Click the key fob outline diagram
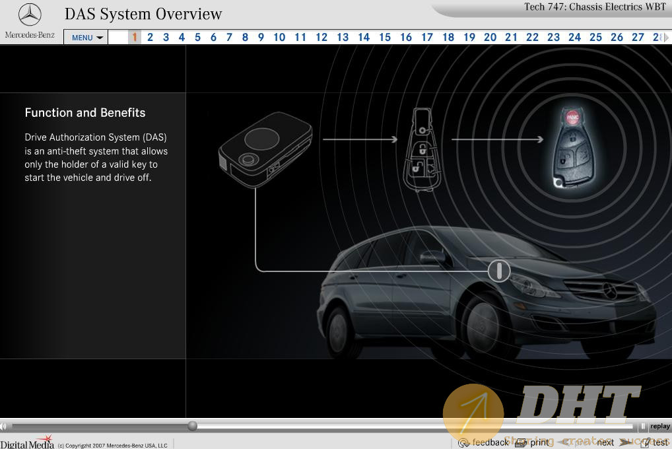672x449 pixels. coord(420,150)
